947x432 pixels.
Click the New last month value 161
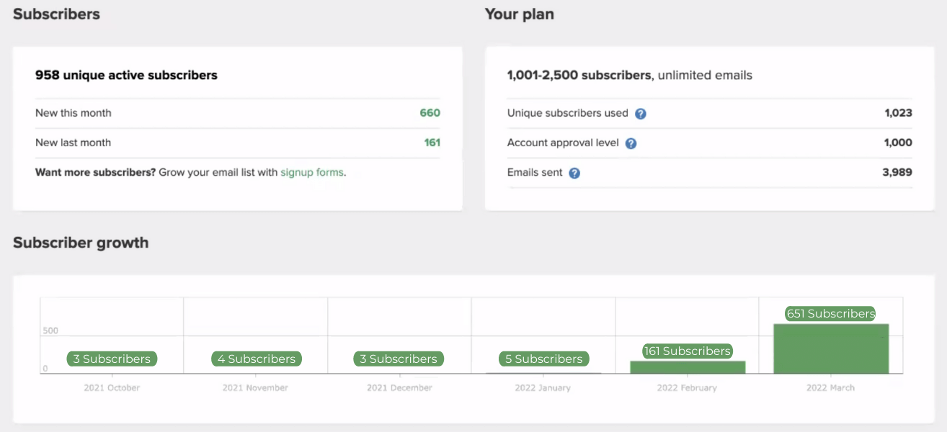(x=432, y=143)
